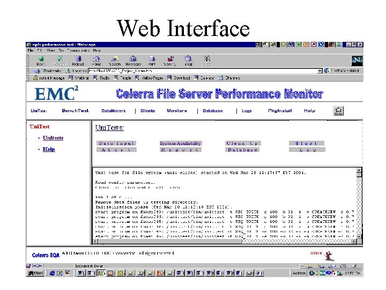Image resolution: width=386 pixels, height=290 pixels.
Task: Click the Unitests sidebar link
Action: point(53,138)
